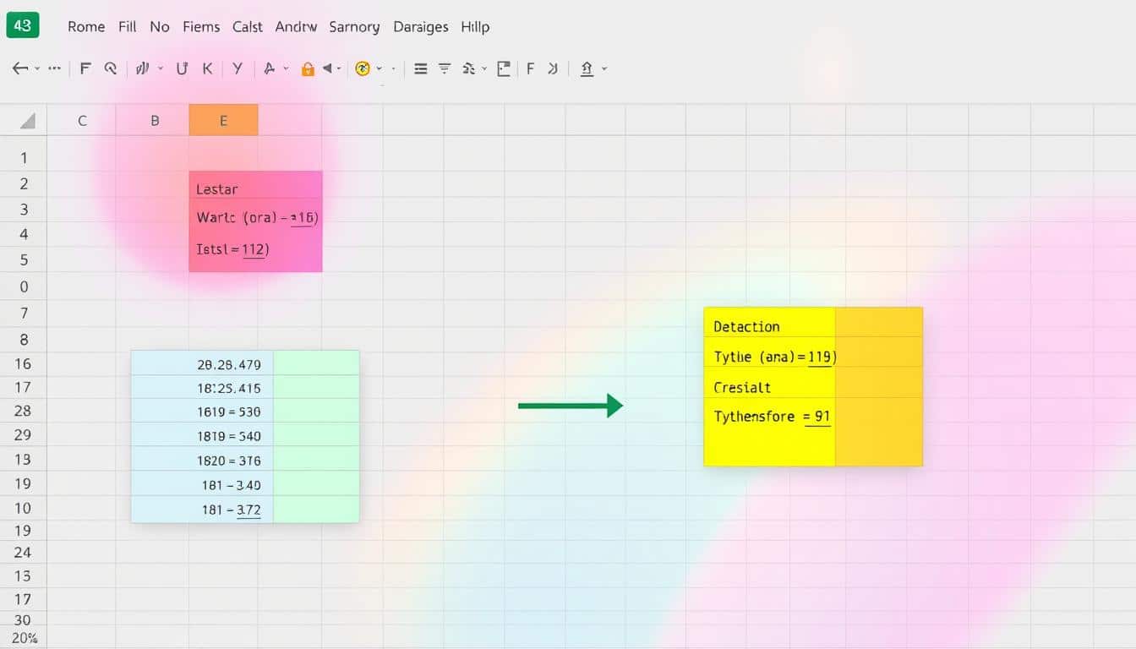Image resolution: width=1136 pixels, height=649 pixels.
Task: Open the Sarnory menu
Action: tap(354, 27)
